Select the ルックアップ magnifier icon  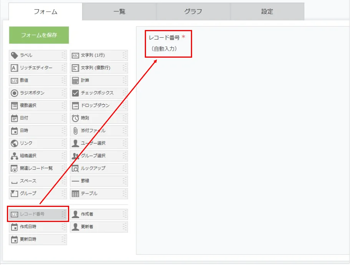tap(75, 168)
